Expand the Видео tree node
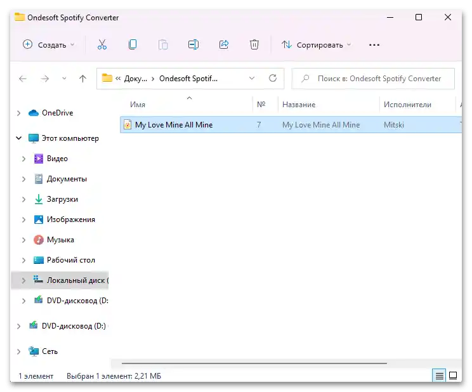This screenshot has height=392, width=472. 23,159
